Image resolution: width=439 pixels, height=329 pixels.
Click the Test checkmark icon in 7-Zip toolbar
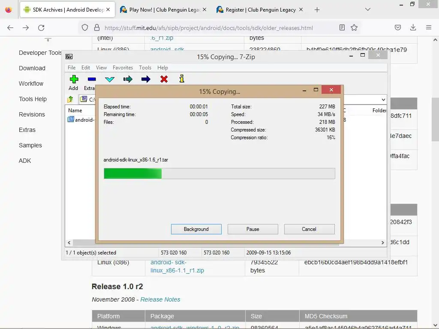(109, 79)
